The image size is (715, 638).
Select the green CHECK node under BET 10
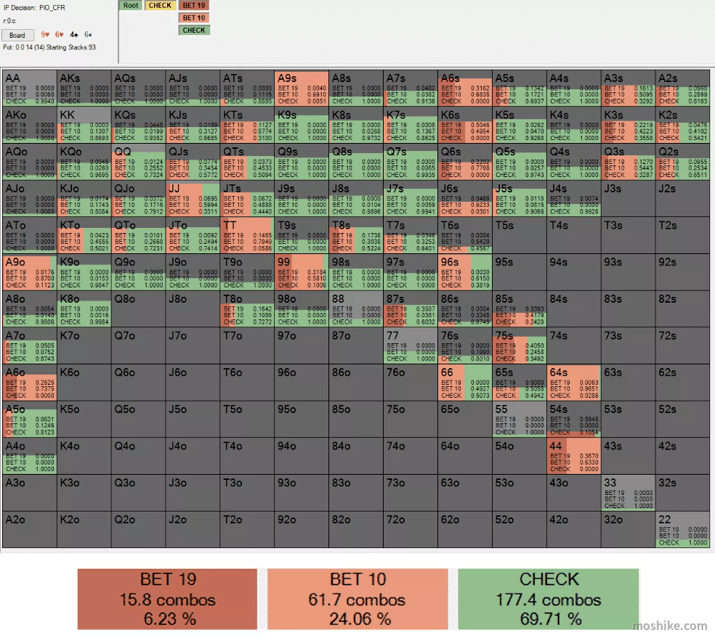pos(194,30)
